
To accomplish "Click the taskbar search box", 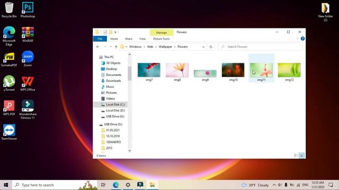I will 55,185.
